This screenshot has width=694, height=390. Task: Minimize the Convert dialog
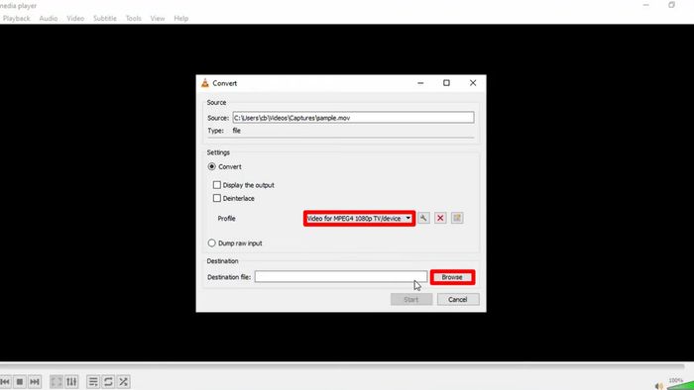420,83
